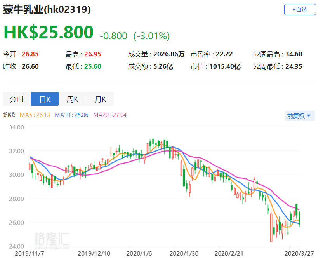Click 52-week low value 24.35

coord(294,66)
